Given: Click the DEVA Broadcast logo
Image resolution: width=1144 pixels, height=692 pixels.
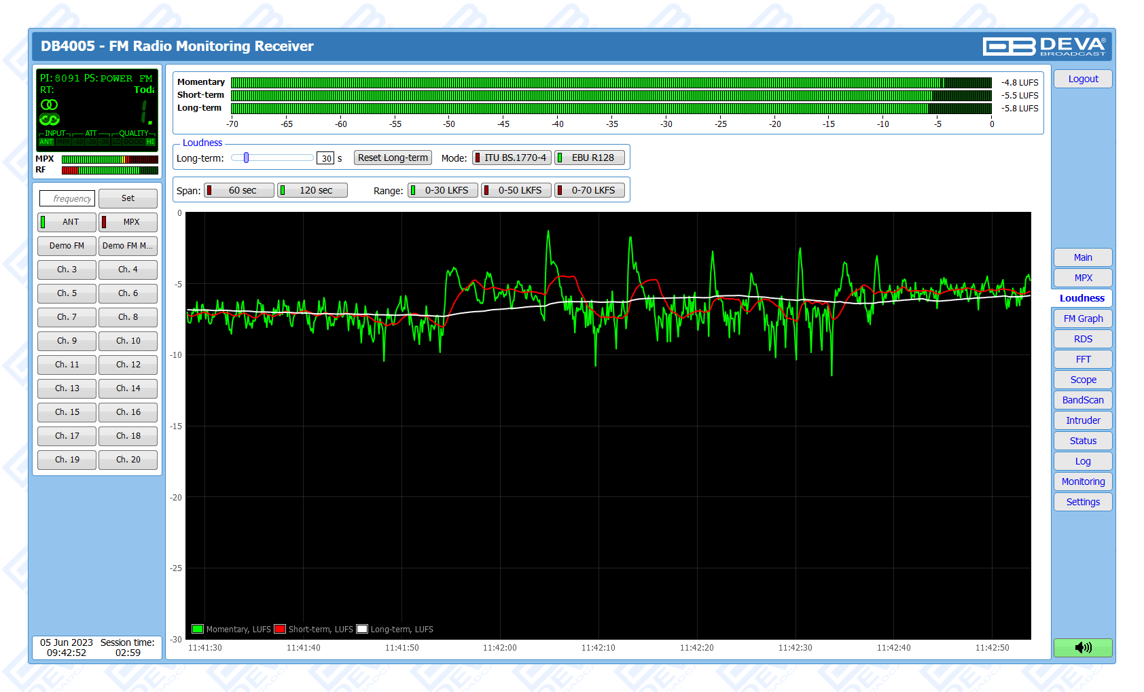Looking at the screenshot, I should pos(1044,46).
